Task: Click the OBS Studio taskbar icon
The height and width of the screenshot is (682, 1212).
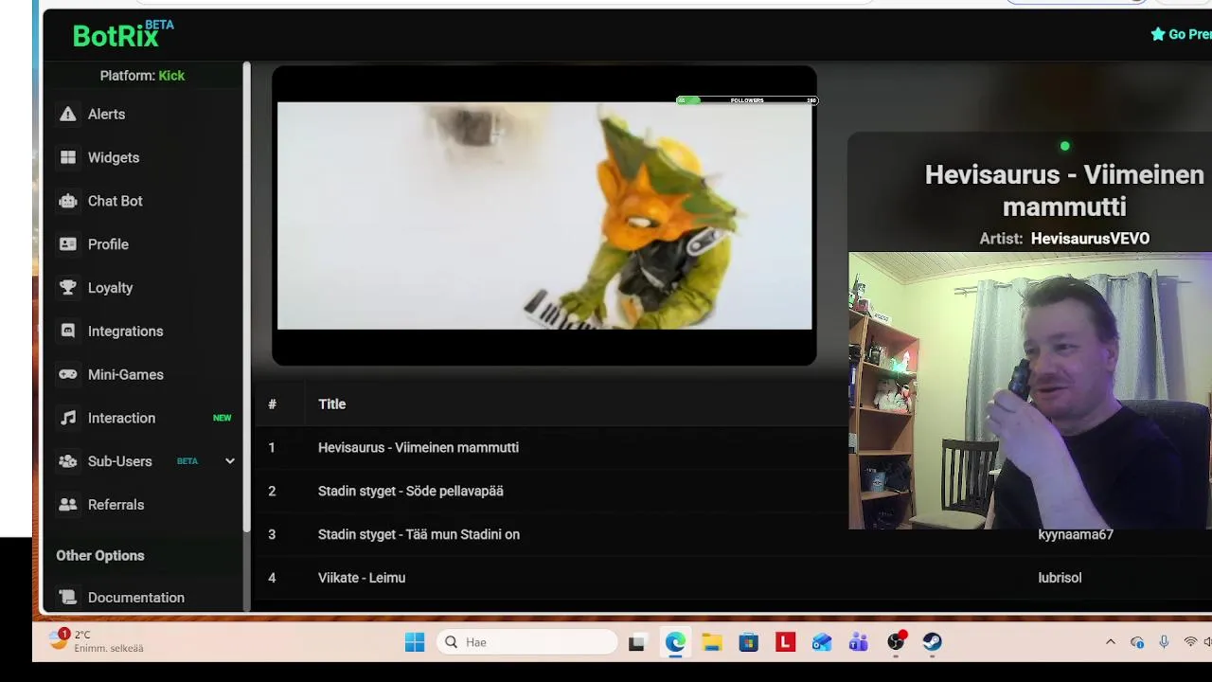Action: 896,642
